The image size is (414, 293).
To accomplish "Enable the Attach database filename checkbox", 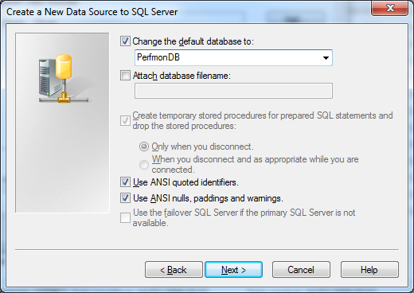I will [x=125, y=76].
